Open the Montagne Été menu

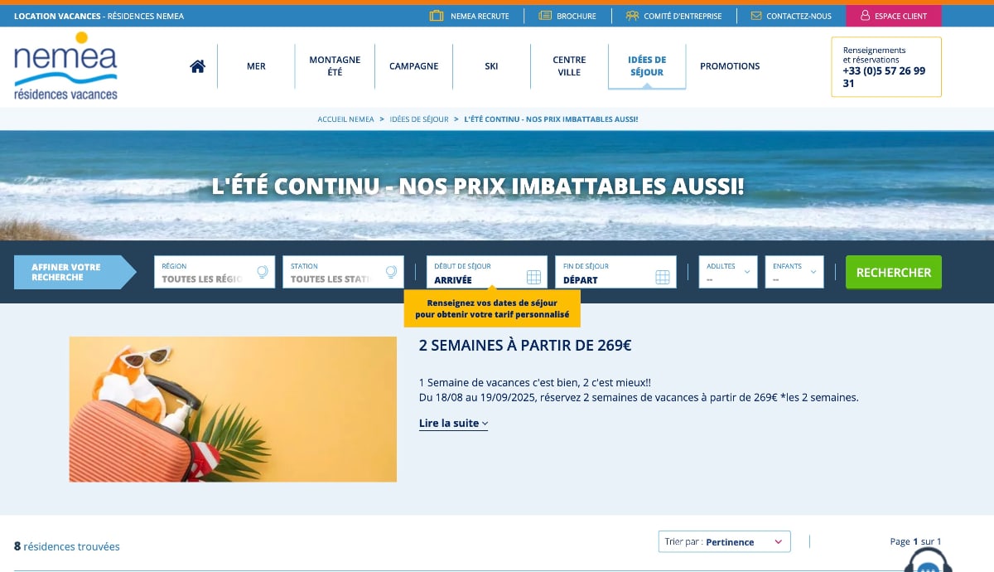(335, 66)
